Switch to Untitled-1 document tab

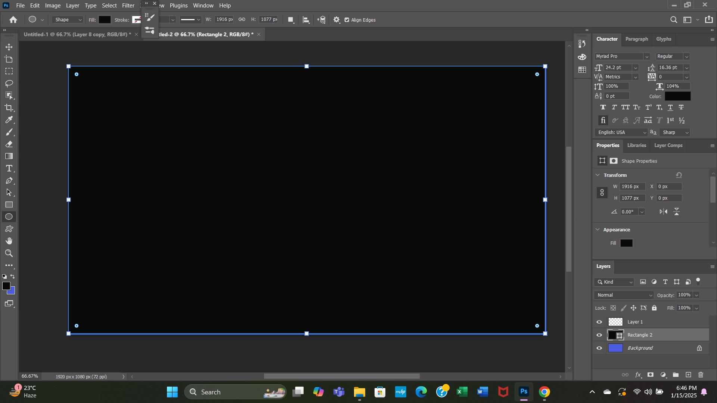click(77, 34)
